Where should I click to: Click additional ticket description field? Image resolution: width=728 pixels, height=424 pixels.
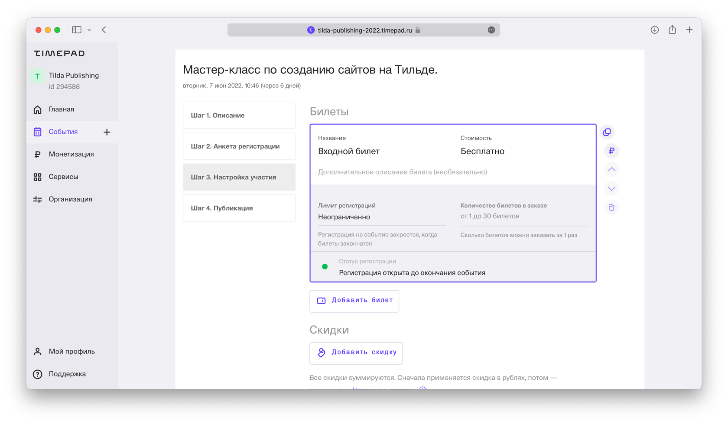coord(403,172)
